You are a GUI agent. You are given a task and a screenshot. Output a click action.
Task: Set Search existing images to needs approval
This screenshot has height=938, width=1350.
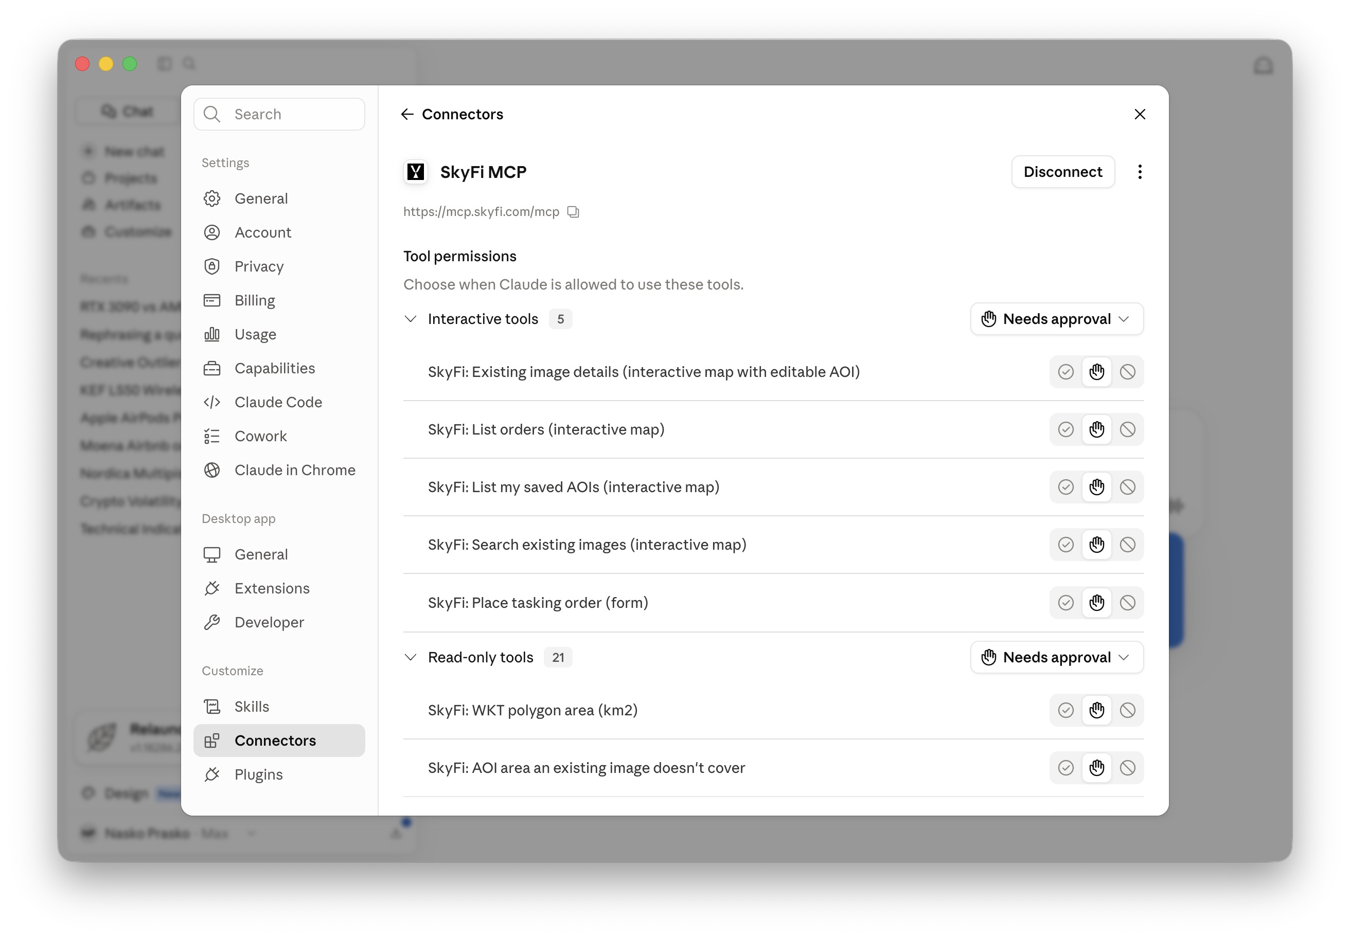click(x=1096, y=544)
